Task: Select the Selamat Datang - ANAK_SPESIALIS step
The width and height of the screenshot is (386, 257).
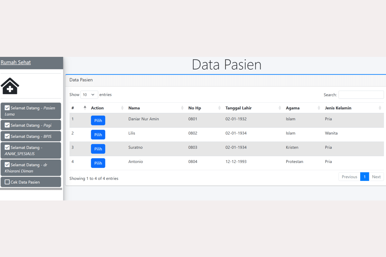Action: (31, 150)
